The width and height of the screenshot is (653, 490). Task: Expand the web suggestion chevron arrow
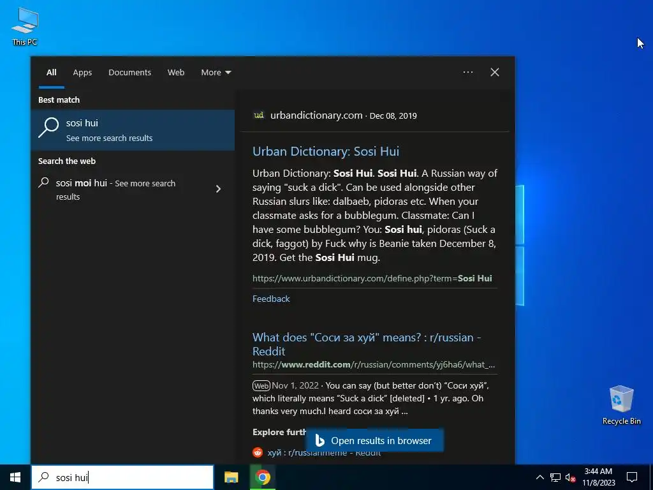(x=218, y=189)
